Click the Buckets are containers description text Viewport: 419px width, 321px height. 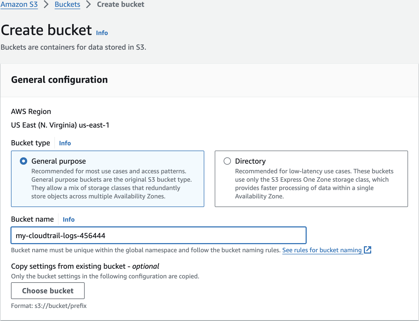[x=73, y=47]
